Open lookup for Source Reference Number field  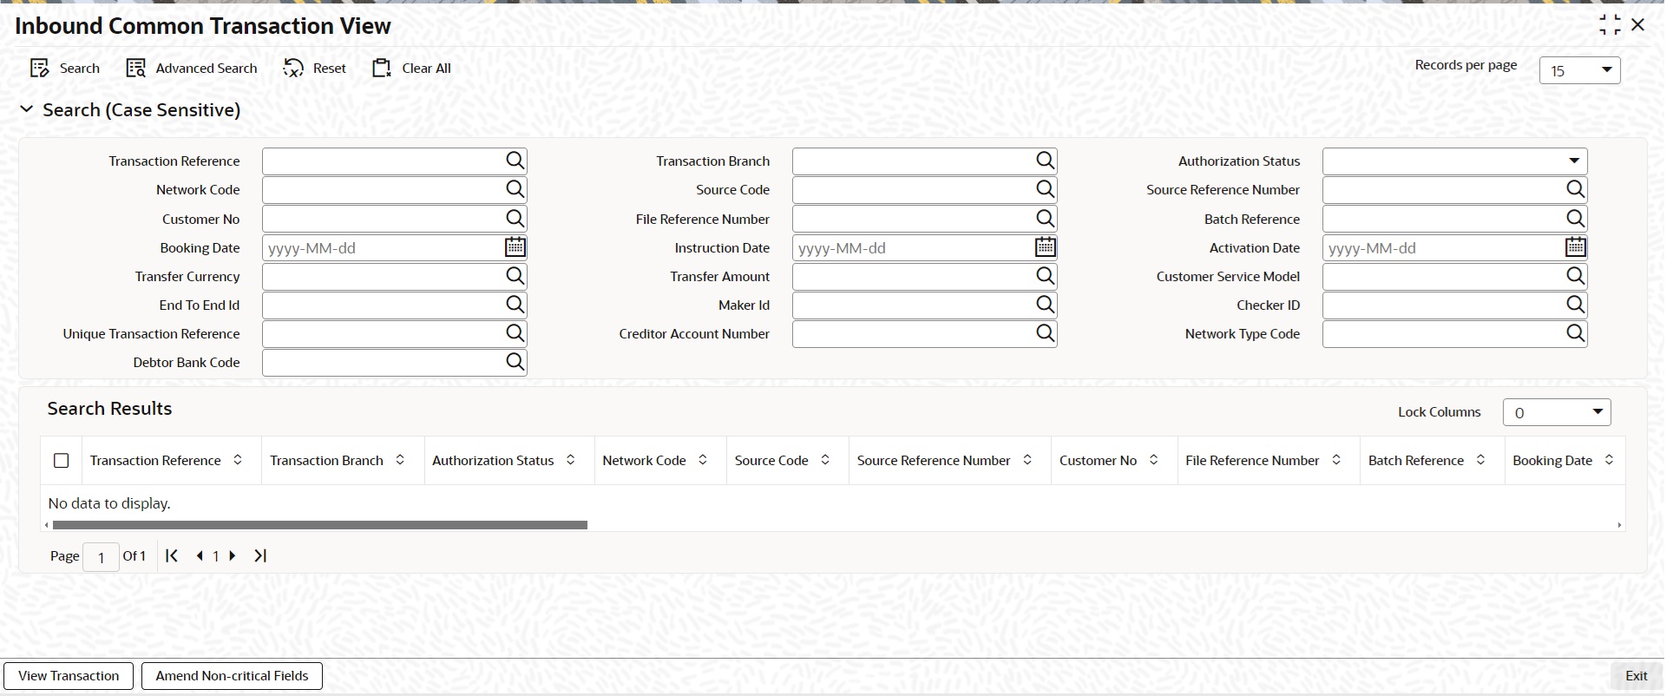click(x=1576, y=189)
